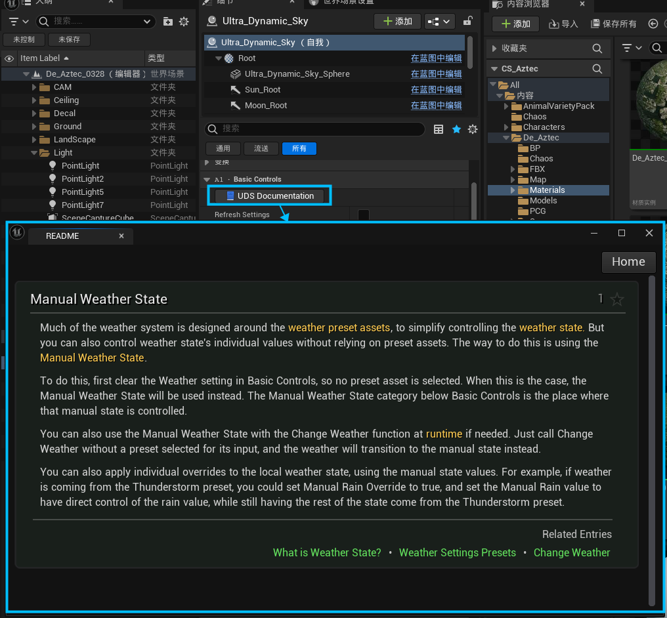Expand the CAM folder in outliner
The width and height of the screenshot is (667, 618).
34,87
